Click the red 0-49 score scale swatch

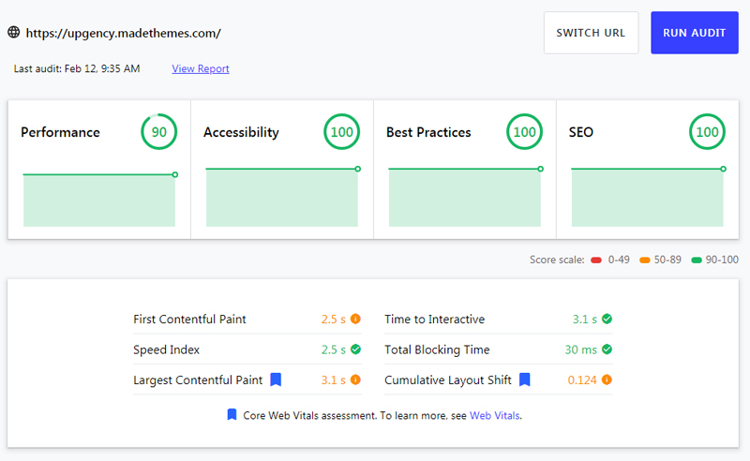pyautogui.click(x=596, y=260)
